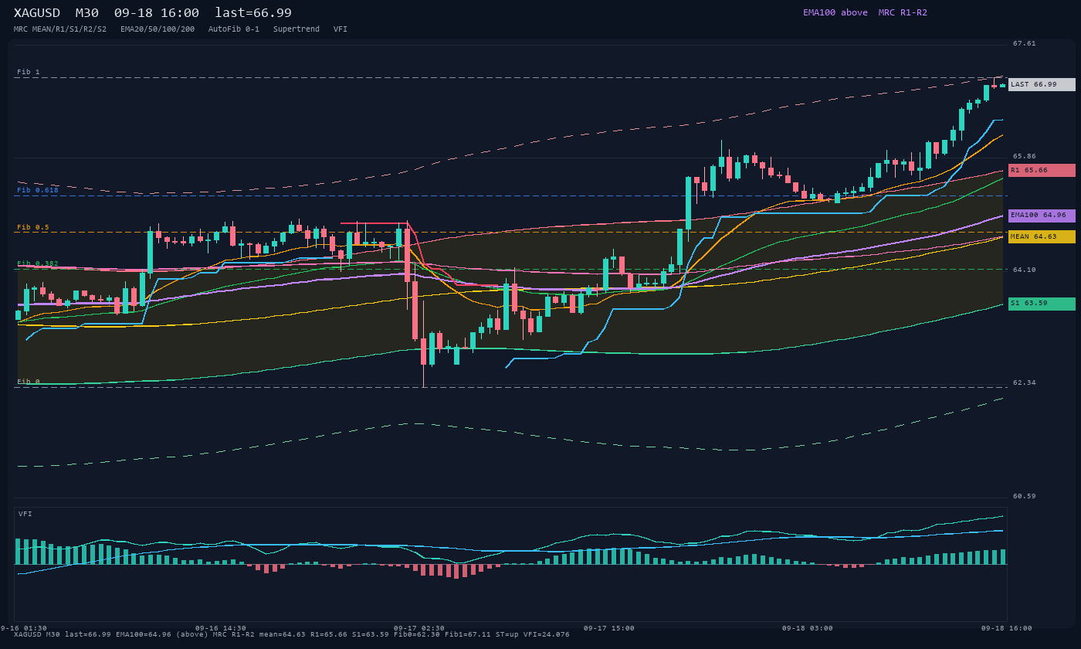This screenshot has height=649, width=1081.
Task: Click the Fib 1 level label
Action: coord(29,72)
